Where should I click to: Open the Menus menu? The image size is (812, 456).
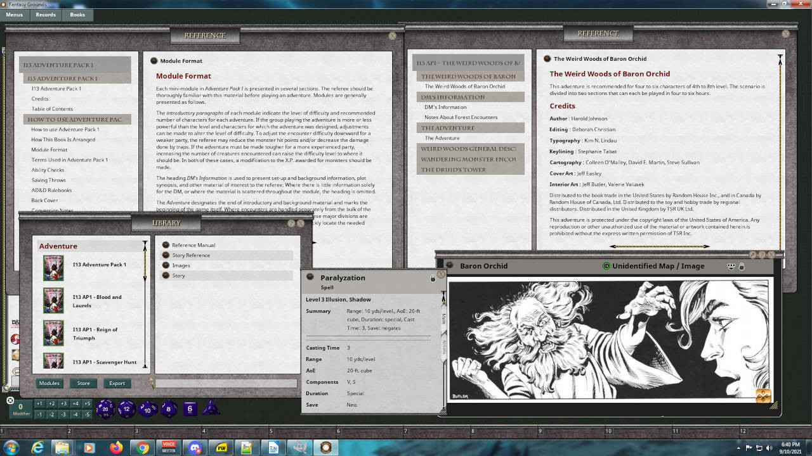click(14, 15)
